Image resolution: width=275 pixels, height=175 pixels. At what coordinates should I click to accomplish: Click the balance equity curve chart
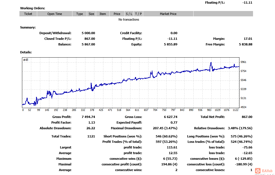coord(131,83)
